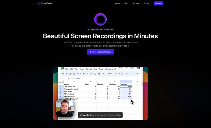
Task: Open the Insert menu in Sheets
Action: (x=82, y=69)
